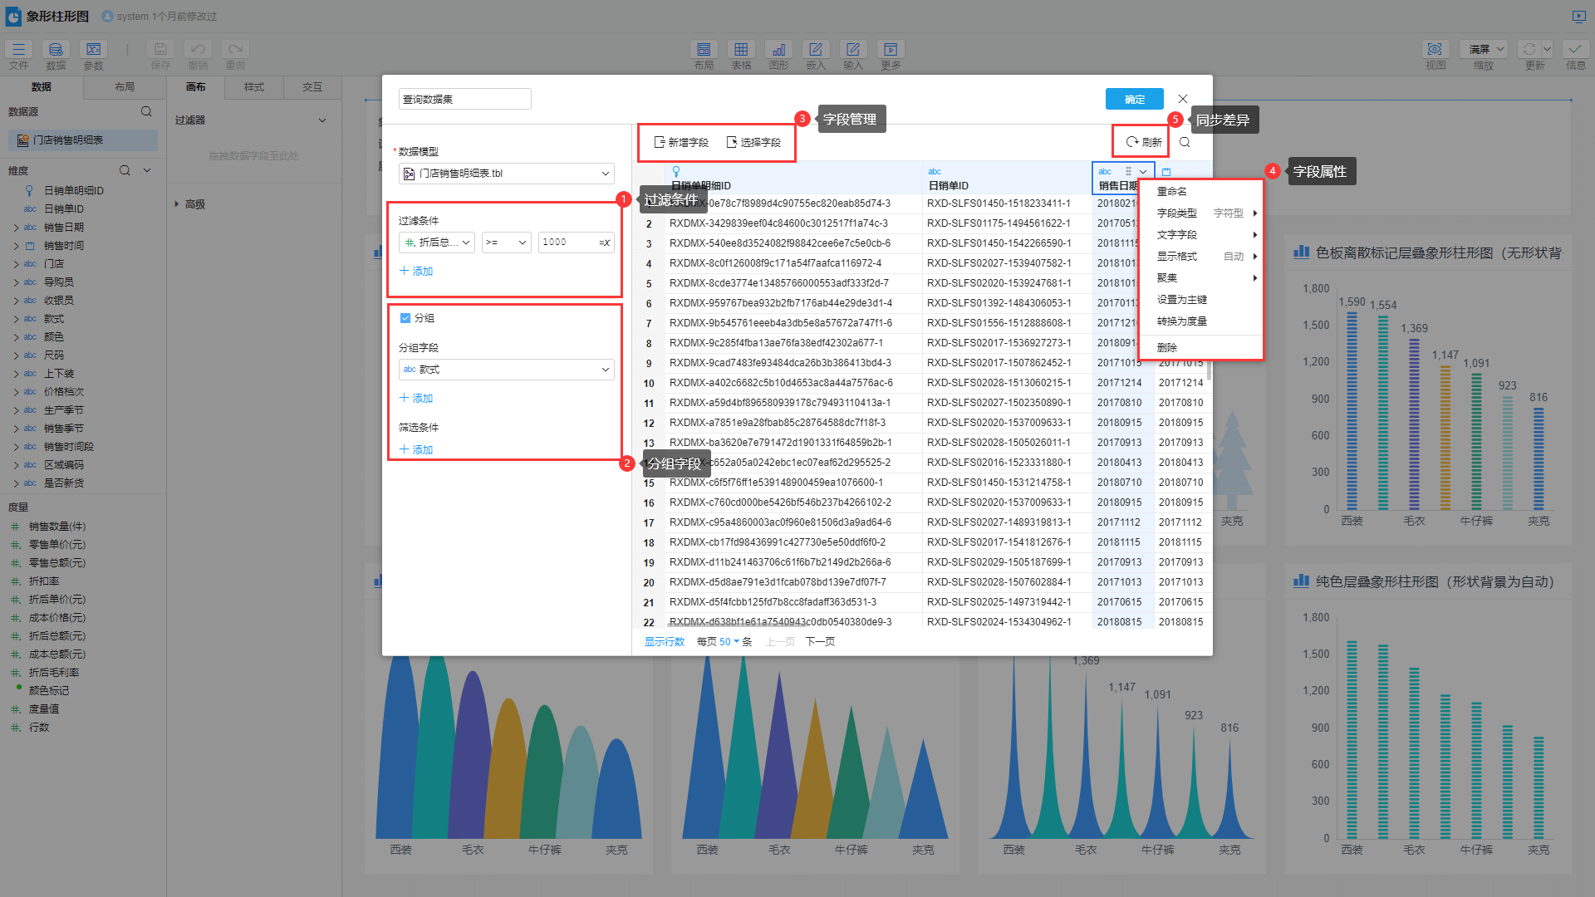The image size is (1595, 897).
Task: Open the >= operator dropdown
Action: [x=506, y=243]
